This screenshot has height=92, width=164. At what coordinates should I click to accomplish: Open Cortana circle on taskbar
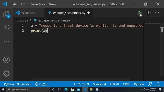(53, 89)
